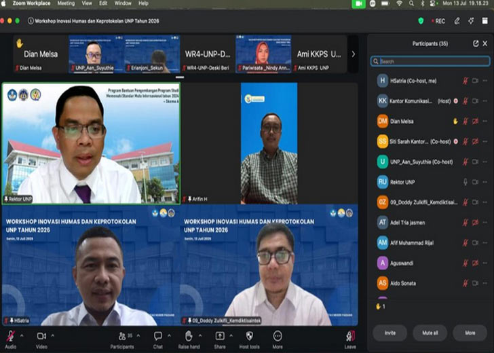The width and height of the screenshot is (494, 353).
Task: Expand the Participants options caret
Action: point(138,335)
